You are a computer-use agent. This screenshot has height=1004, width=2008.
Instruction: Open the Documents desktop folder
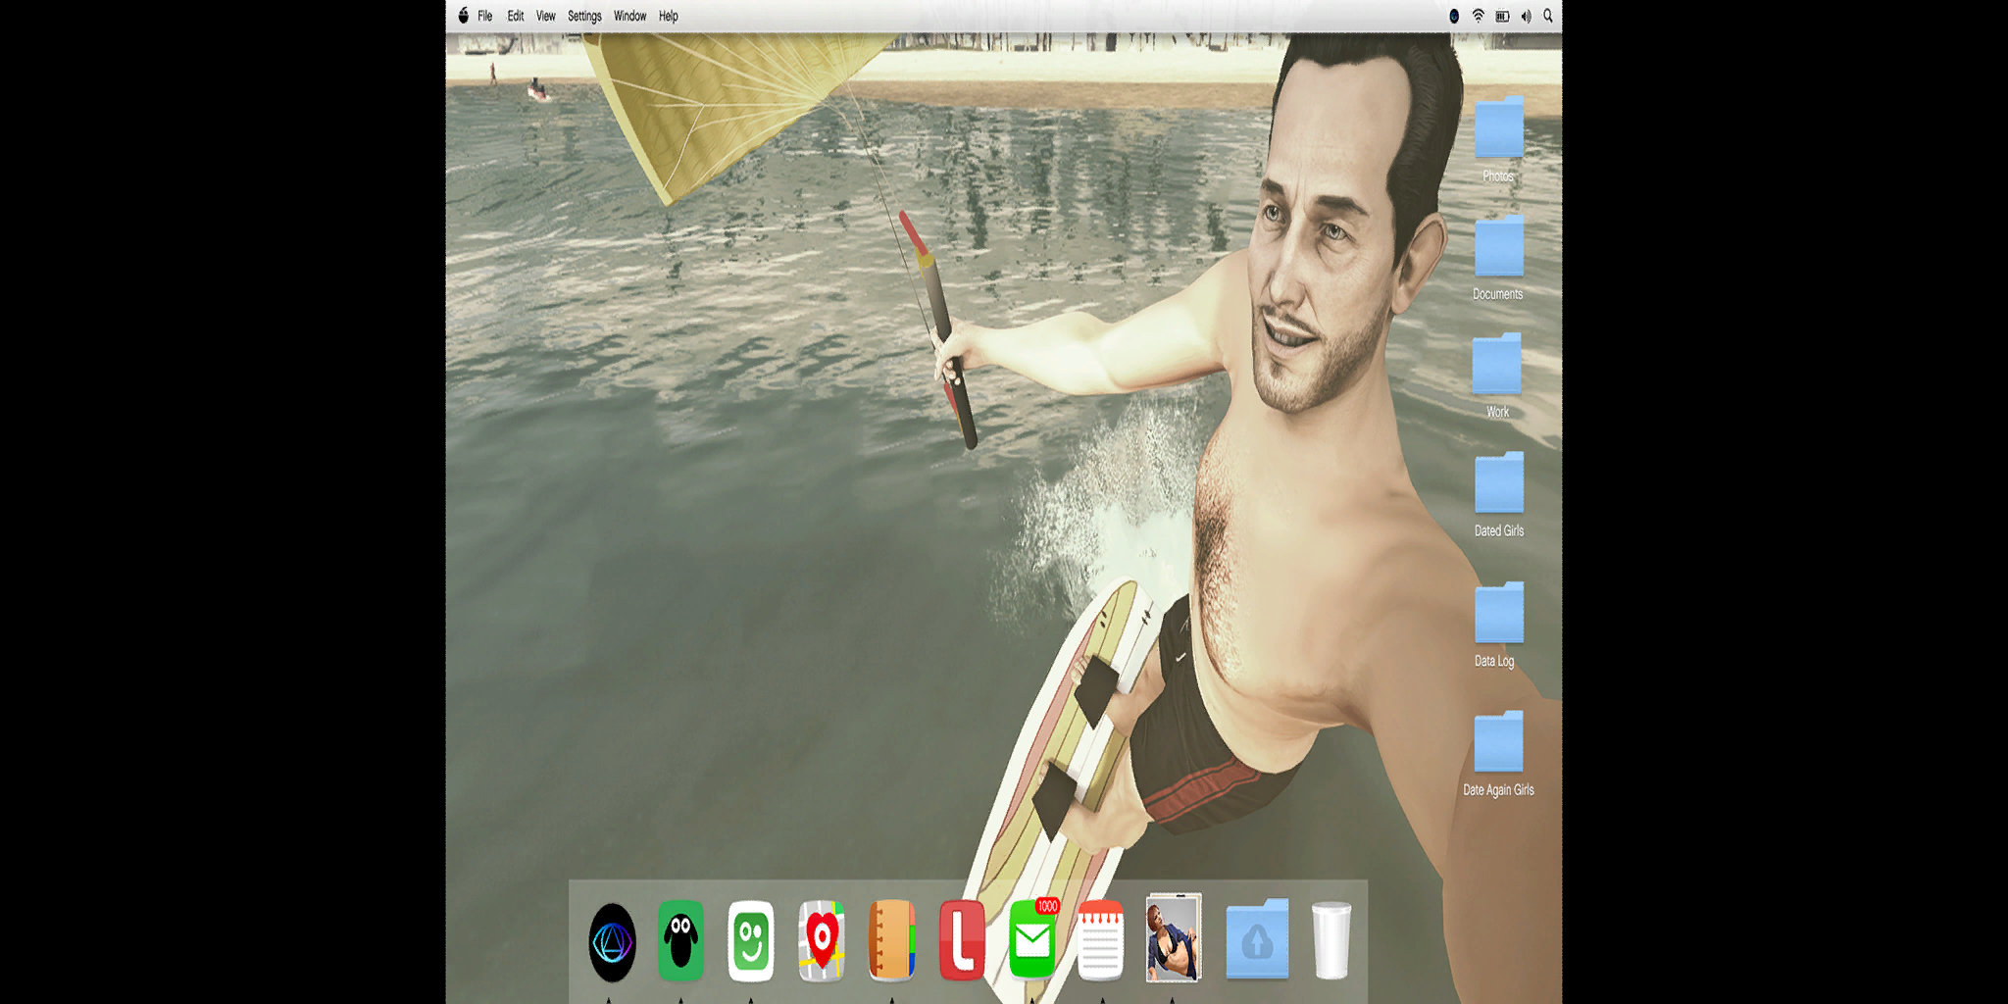point(1498,246)
